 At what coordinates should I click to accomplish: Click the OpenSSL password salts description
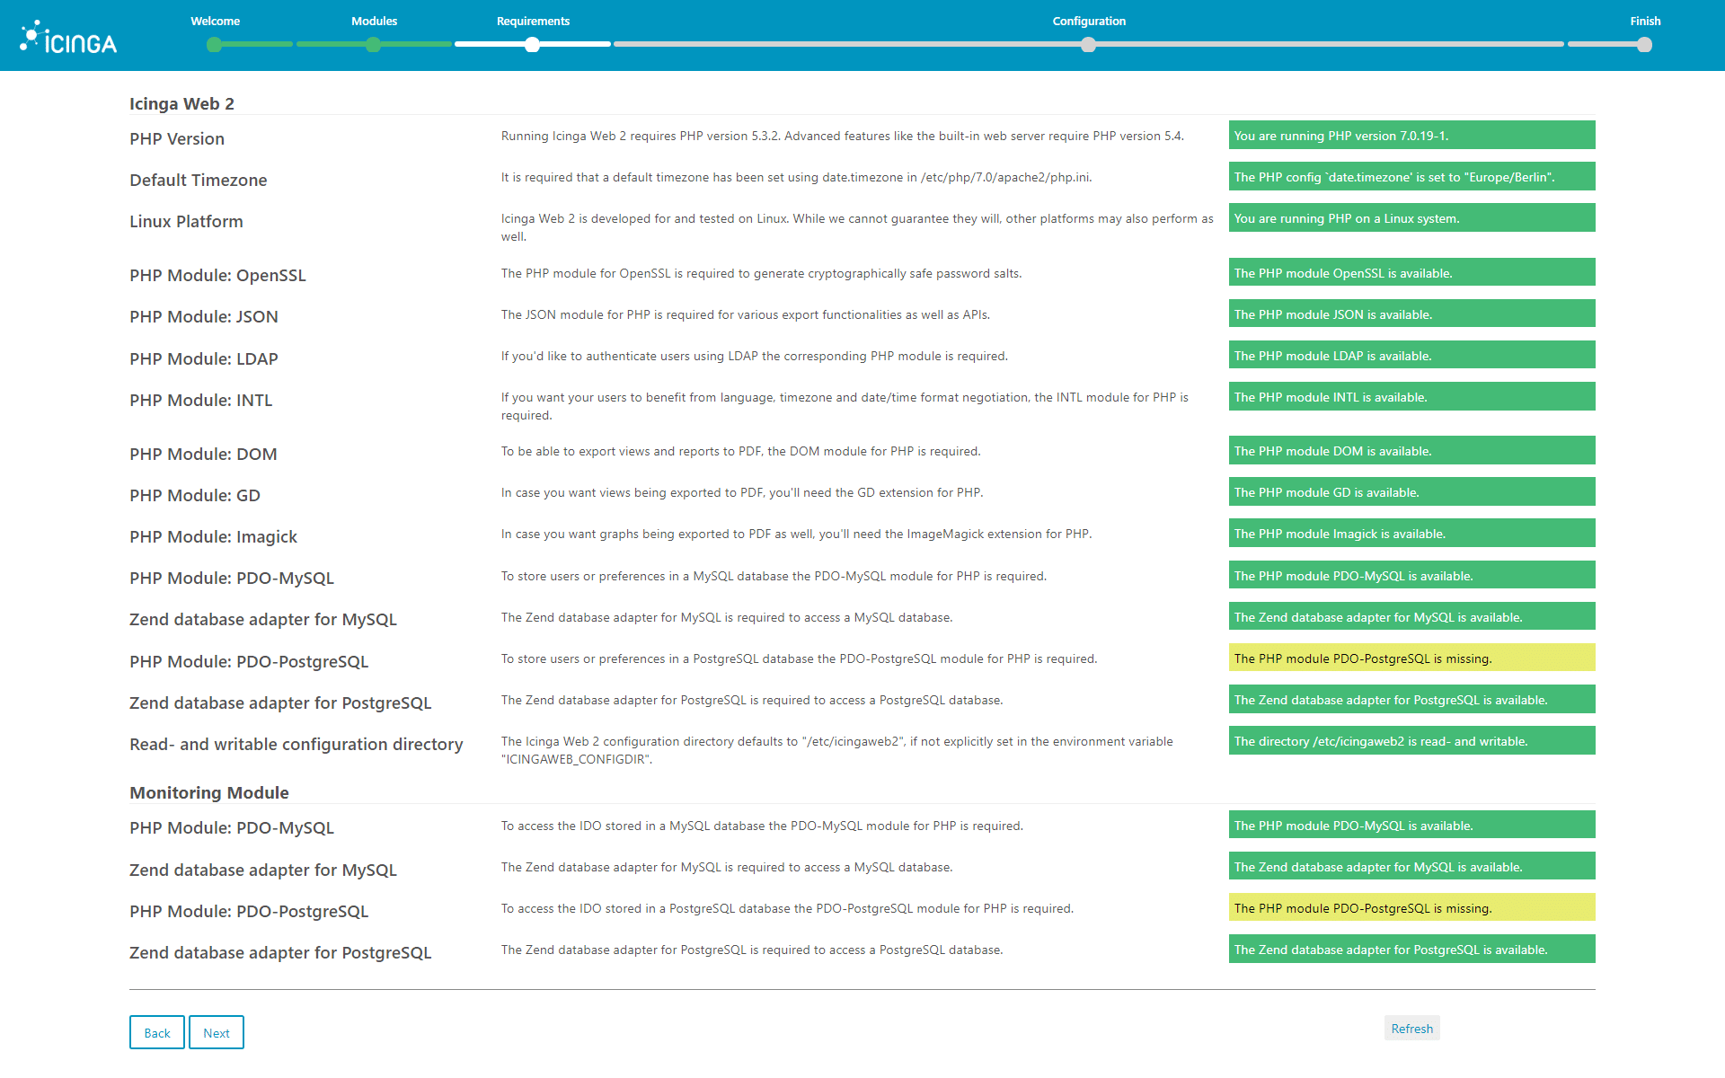click(x=761, y=273)
